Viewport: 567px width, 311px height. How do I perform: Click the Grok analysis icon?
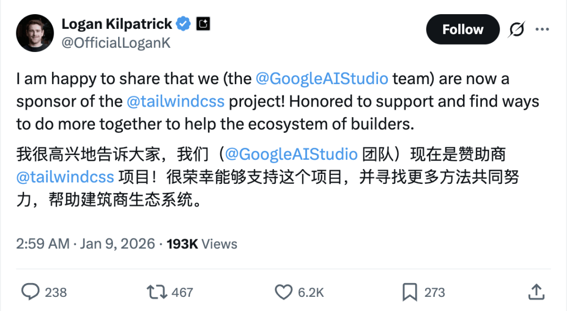click(516, 29)
